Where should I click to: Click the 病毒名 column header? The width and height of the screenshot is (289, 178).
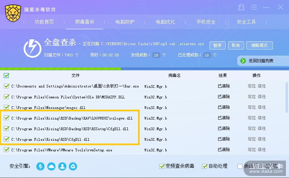pyautogui.click(x=174, y=76)
